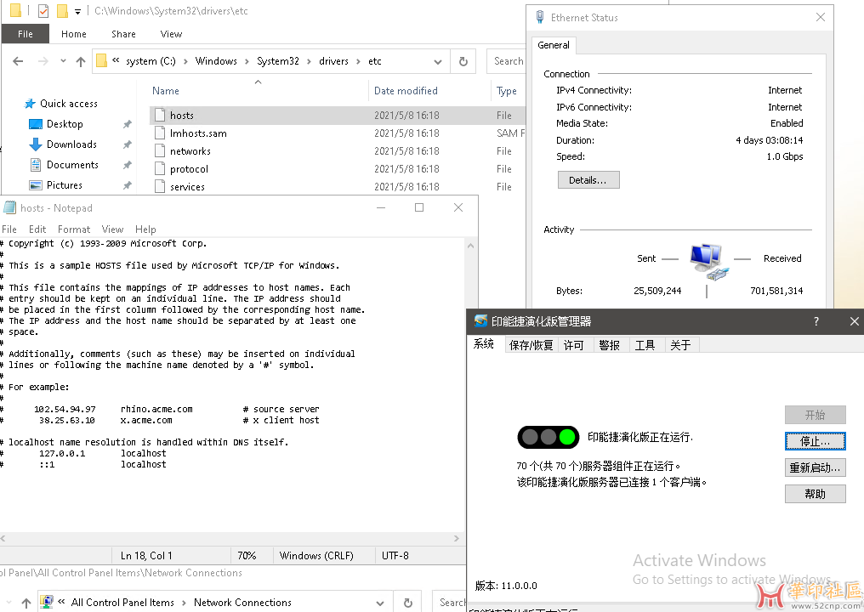864x612 pixels.
Task: Click the Ethernet Status title bar icon
Action: click(x=540, y=17)
